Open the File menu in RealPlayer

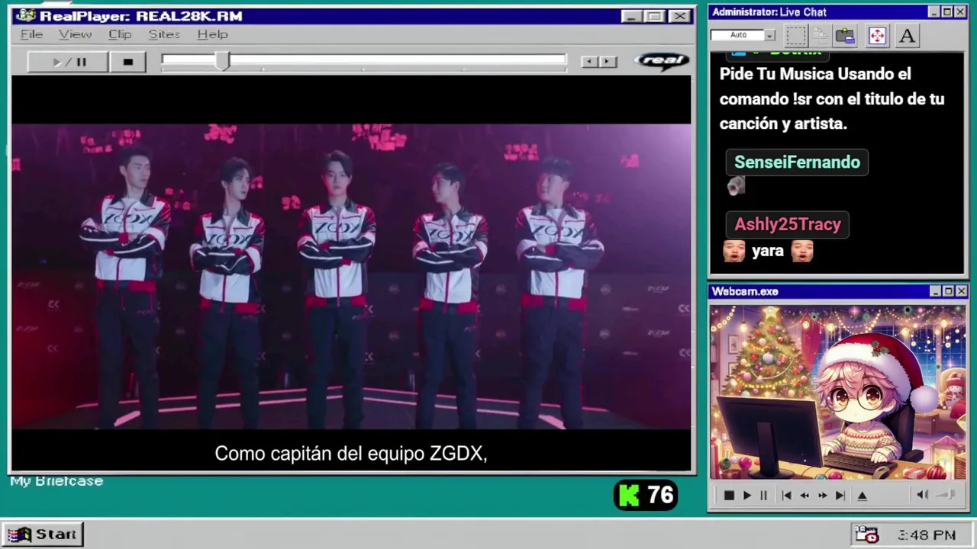click(31, 34)
